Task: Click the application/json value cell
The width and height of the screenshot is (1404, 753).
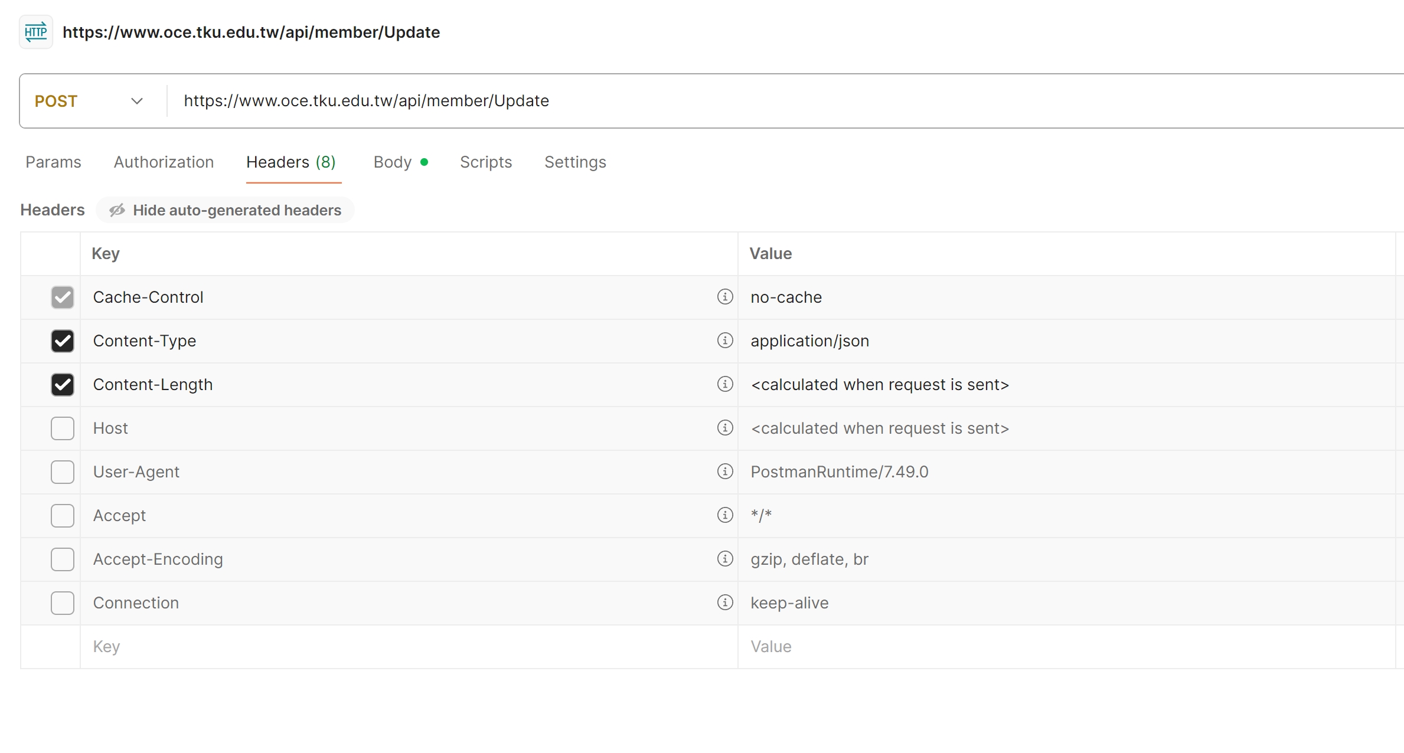Action: [1066, 341]
